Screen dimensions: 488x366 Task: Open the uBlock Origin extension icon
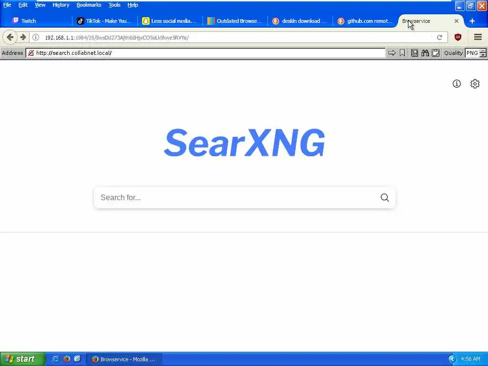click(x=458, y=37)
